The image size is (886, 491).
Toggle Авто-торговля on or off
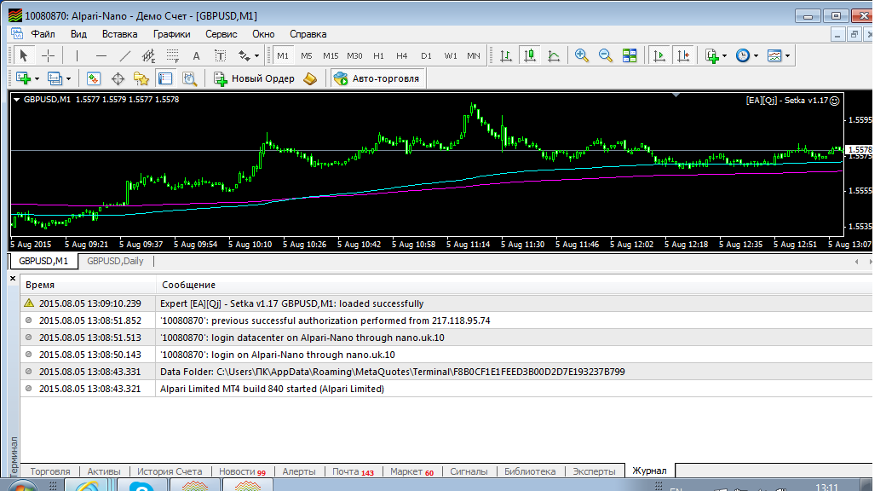(377, 78)
